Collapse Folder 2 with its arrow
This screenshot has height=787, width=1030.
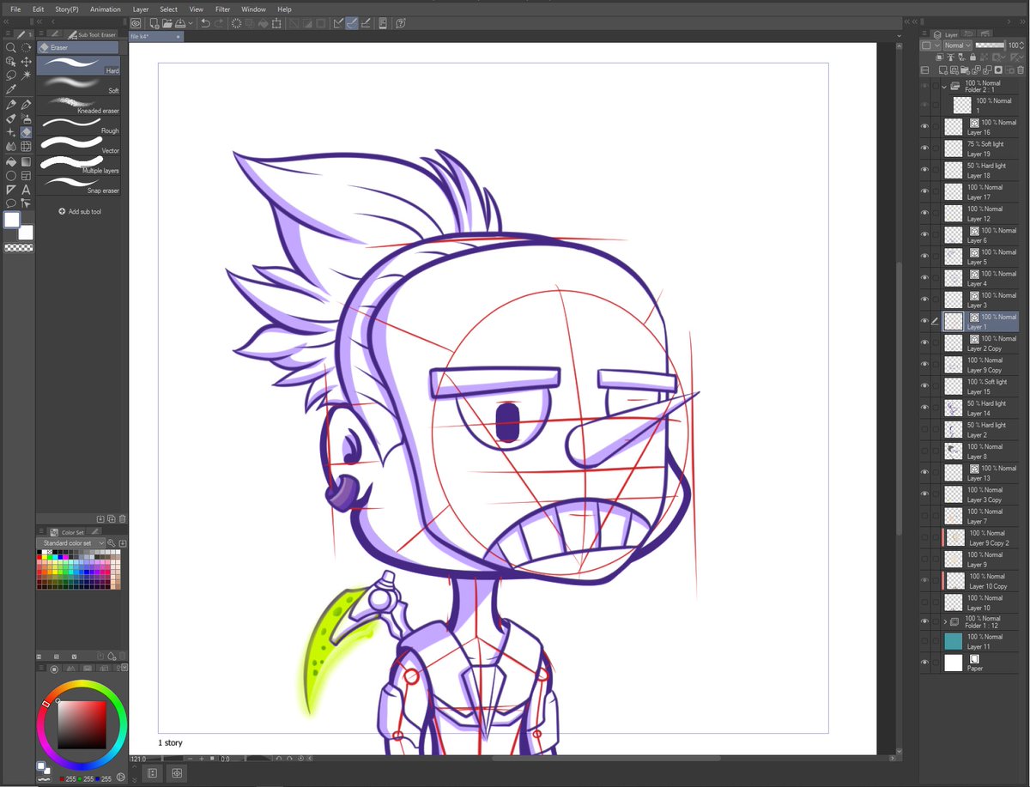click(x=944, y=87)
